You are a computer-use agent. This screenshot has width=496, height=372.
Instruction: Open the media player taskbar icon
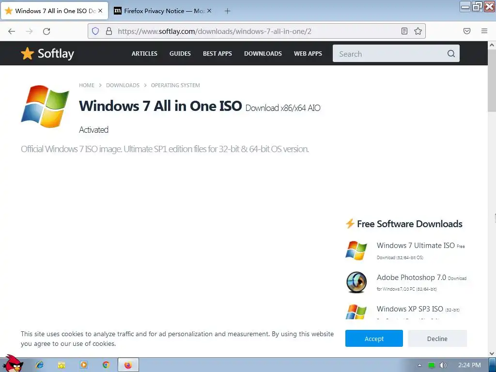pyautogui.click(x=84, y=365)
